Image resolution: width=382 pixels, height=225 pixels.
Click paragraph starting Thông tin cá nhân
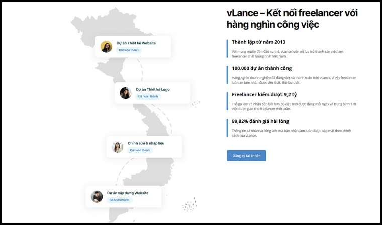tap(292, 133)
